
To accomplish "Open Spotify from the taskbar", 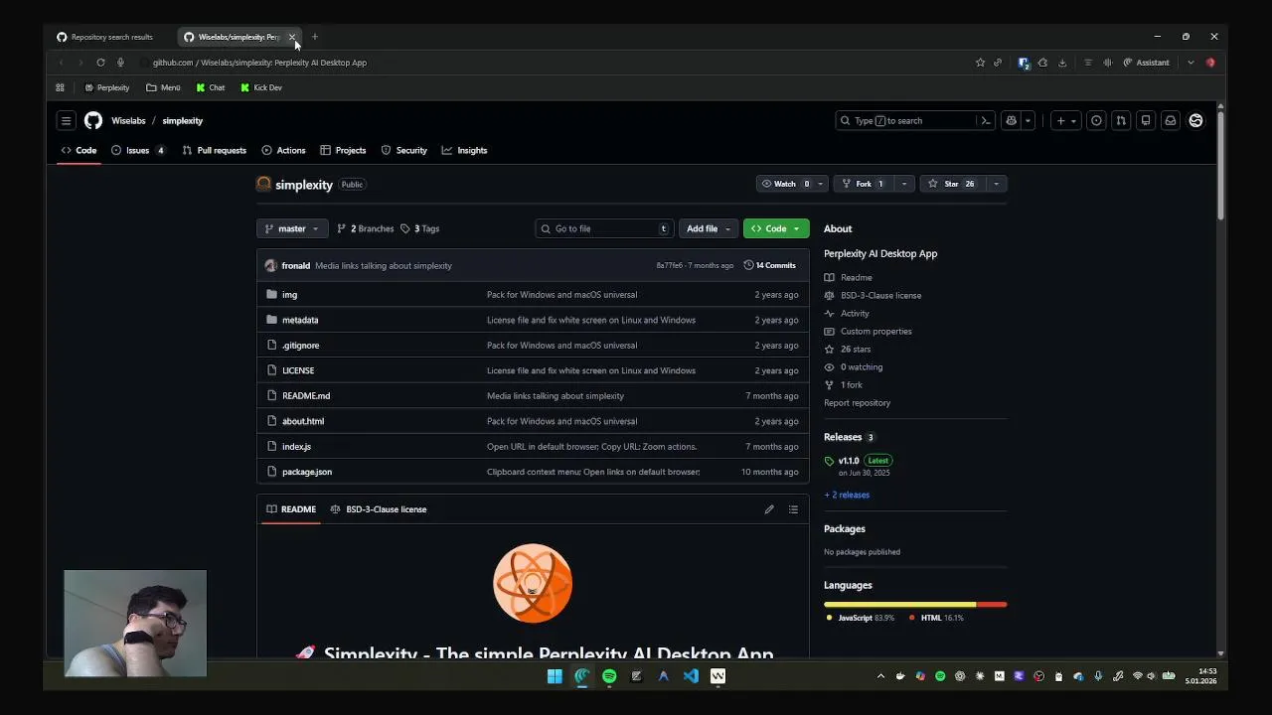I will point(609,676).
